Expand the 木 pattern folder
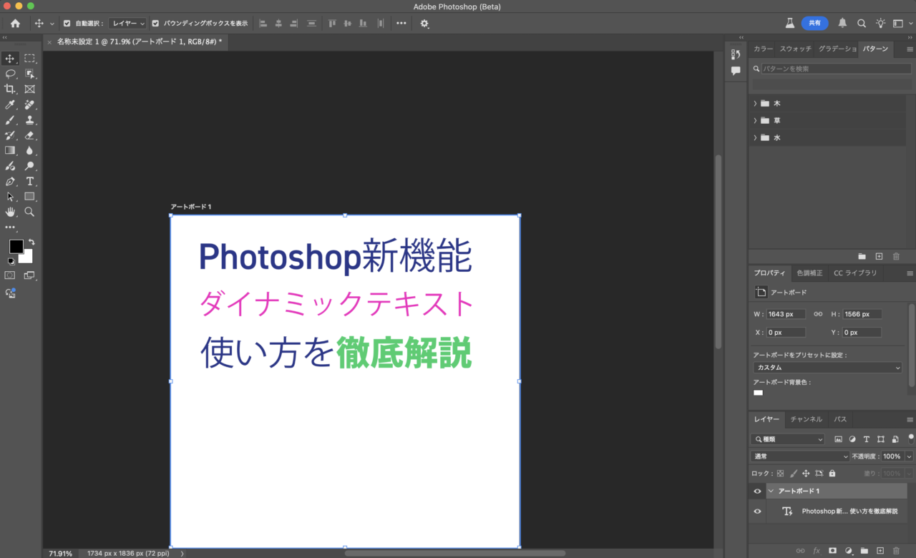 (755, 103)
